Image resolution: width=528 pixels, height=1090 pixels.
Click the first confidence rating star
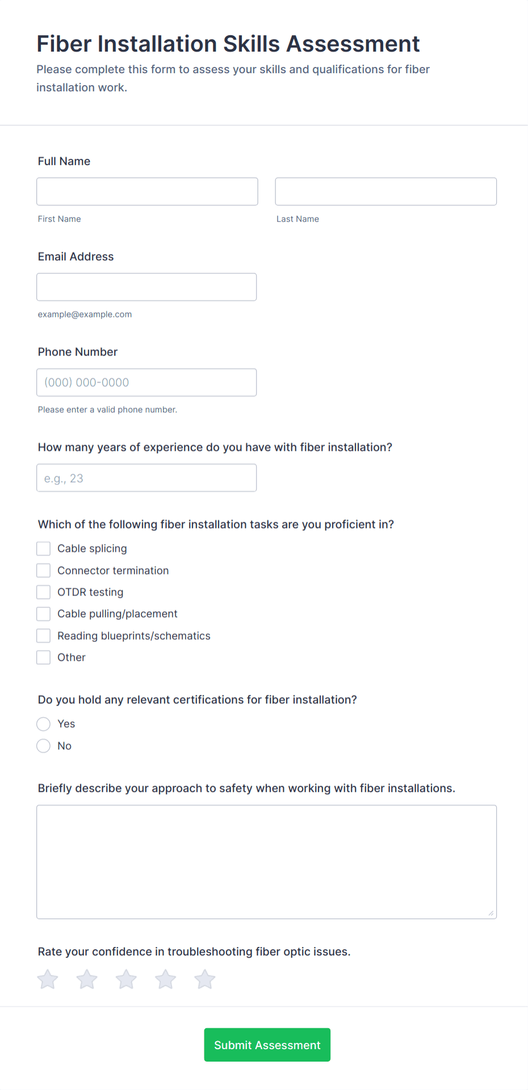47,979
